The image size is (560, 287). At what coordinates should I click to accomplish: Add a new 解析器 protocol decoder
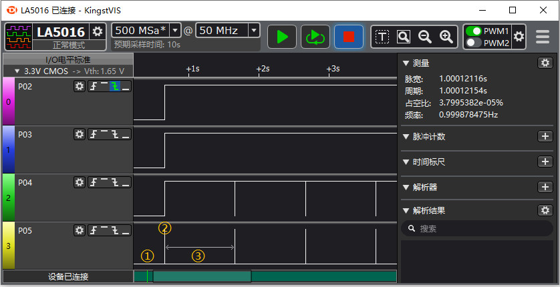(545, 187)
